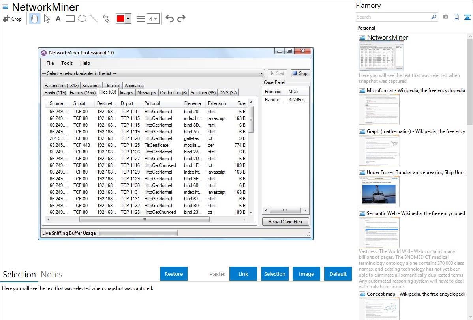Image resolution: width=473 pixels, height=320 pixels.
Task: Switch to the Cleartext tab
Action: (x=113, y=86)
